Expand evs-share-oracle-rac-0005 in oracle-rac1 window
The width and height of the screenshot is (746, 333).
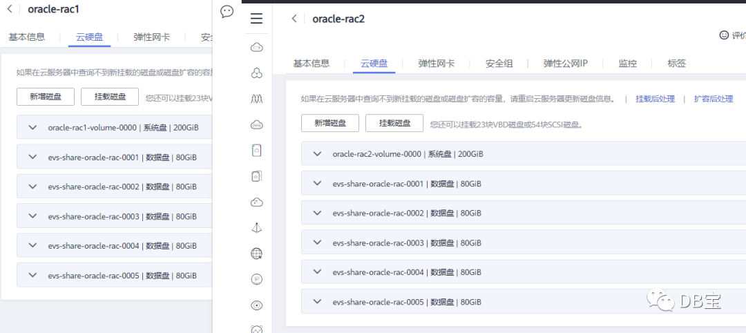coord(33,274)
